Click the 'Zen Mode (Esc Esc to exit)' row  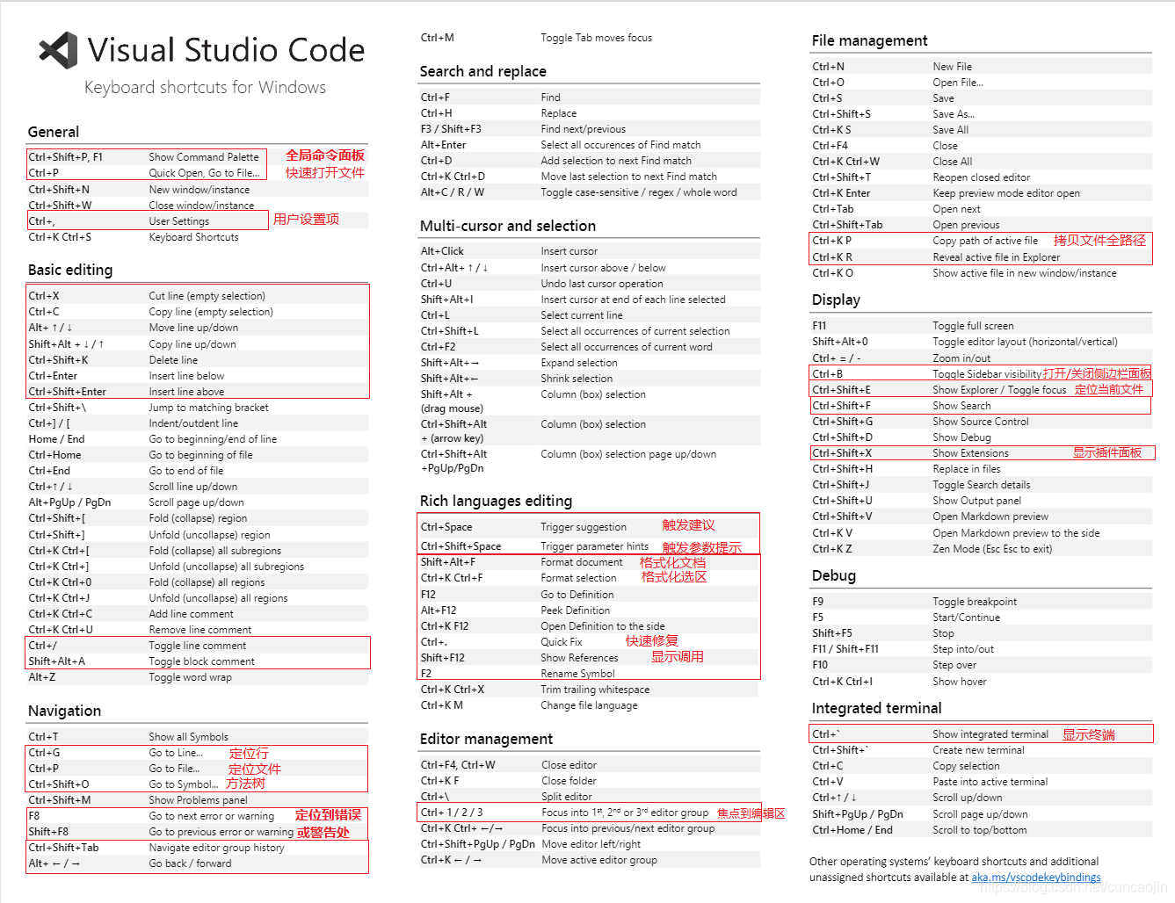(982, 549)
